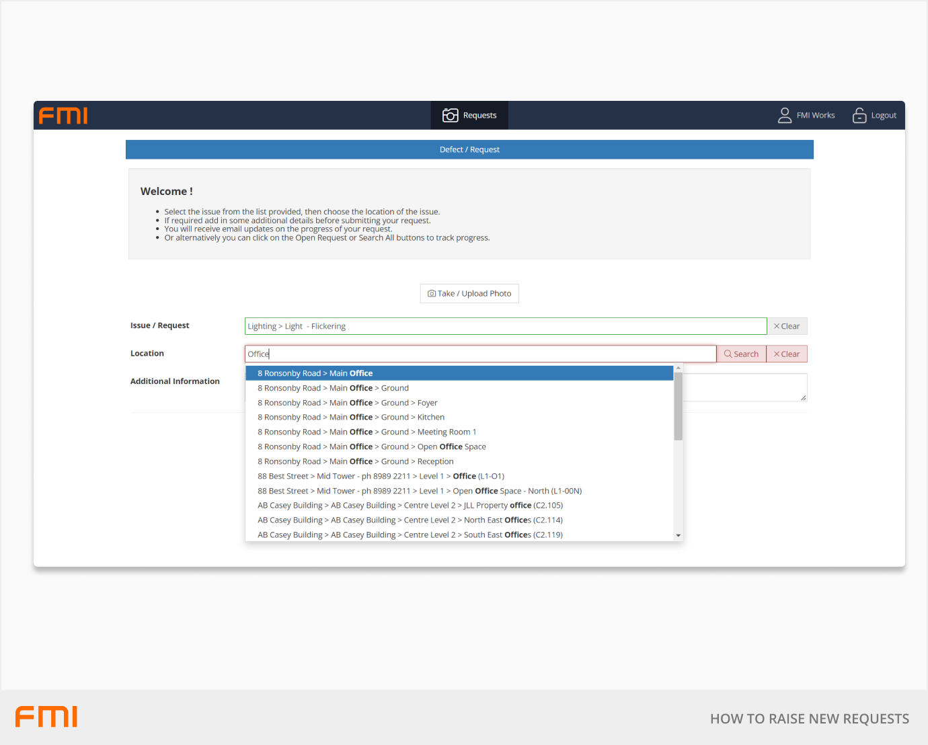
Task: Clear the Issue / Request field
Action: pos(787,326)
